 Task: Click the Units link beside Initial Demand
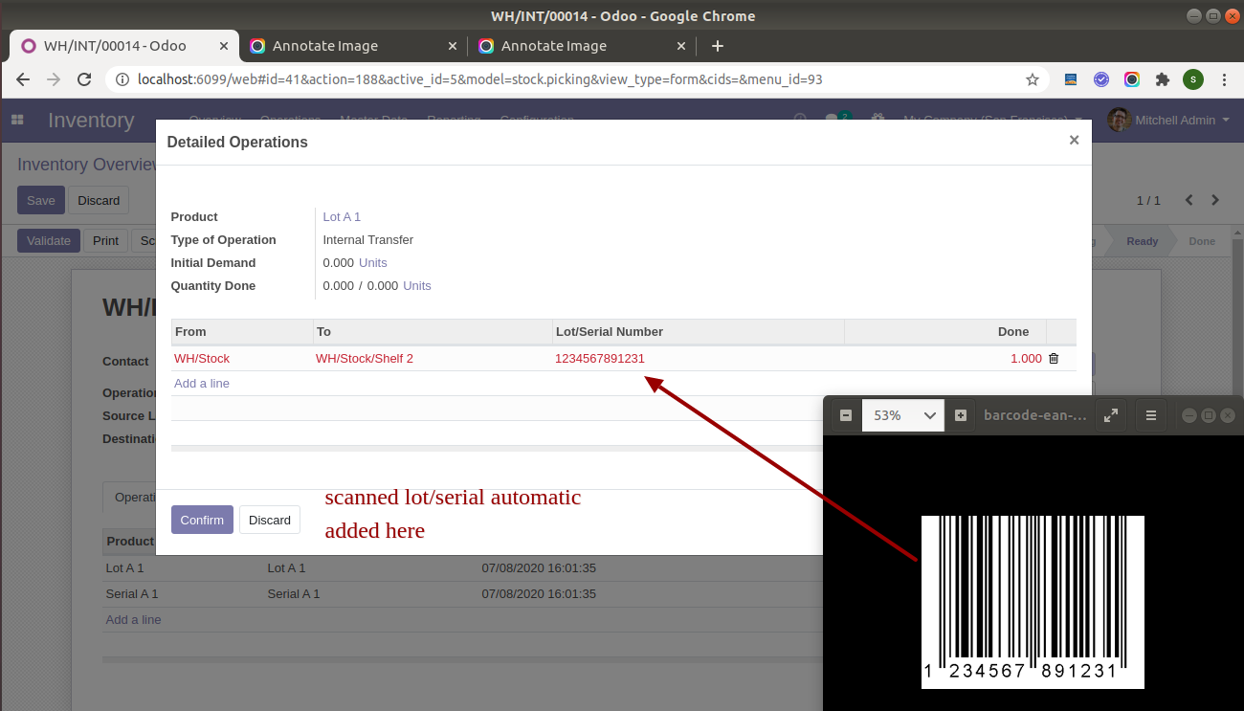373,262
